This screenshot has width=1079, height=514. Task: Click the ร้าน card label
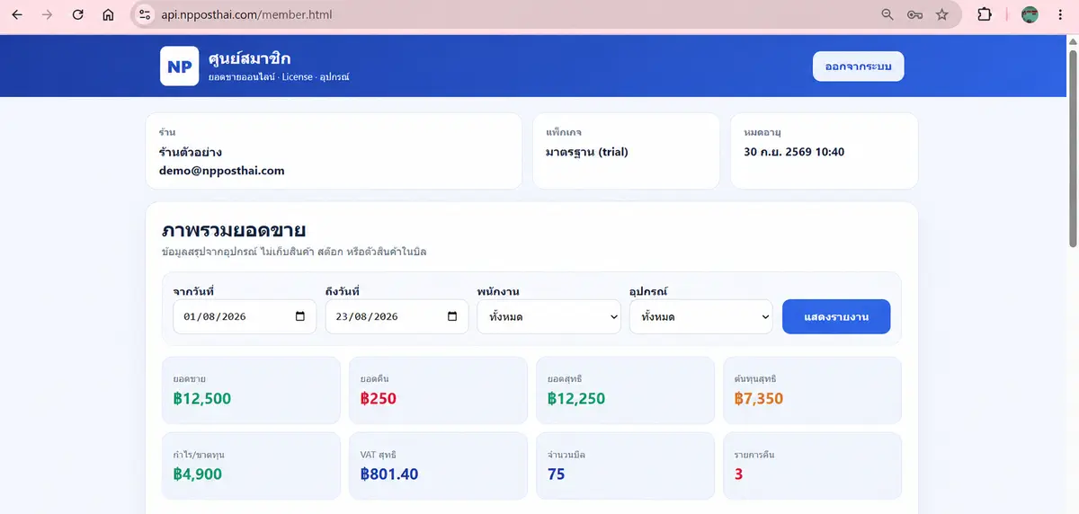(x=166, y=132)
